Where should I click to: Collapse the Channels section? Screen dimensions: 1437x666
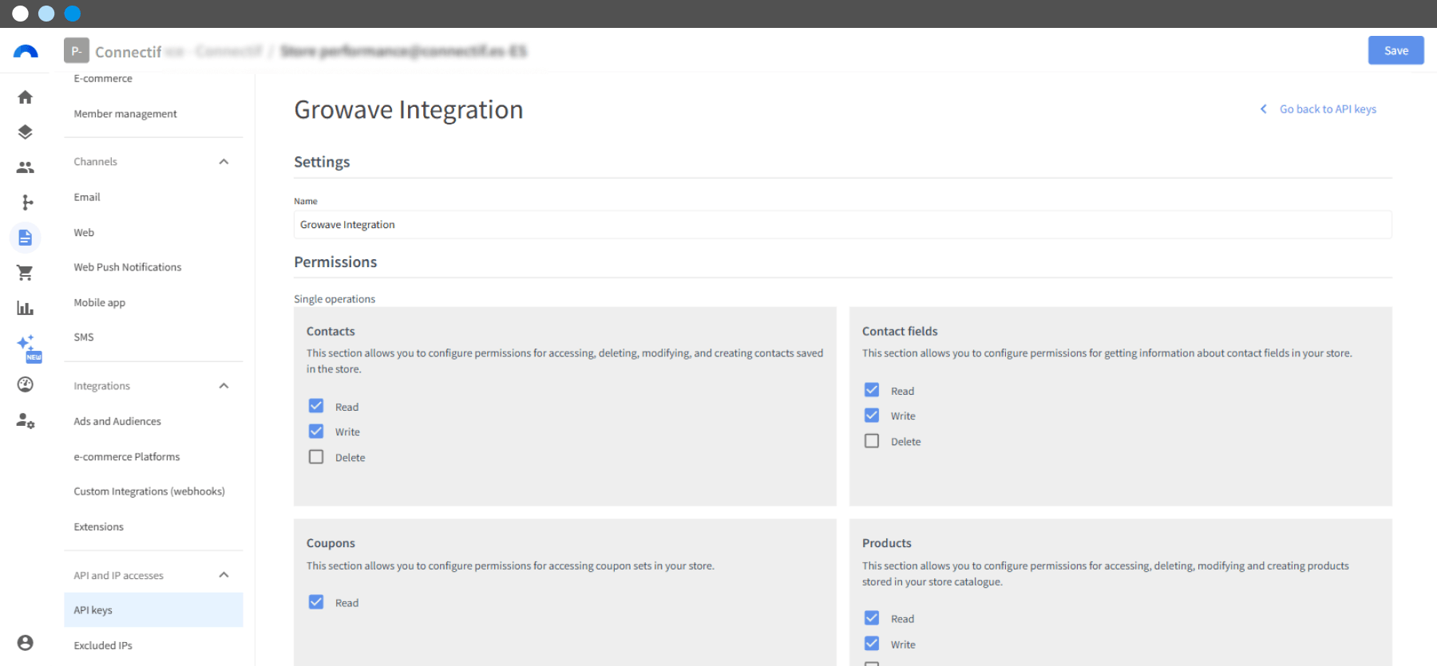[224, 162]
